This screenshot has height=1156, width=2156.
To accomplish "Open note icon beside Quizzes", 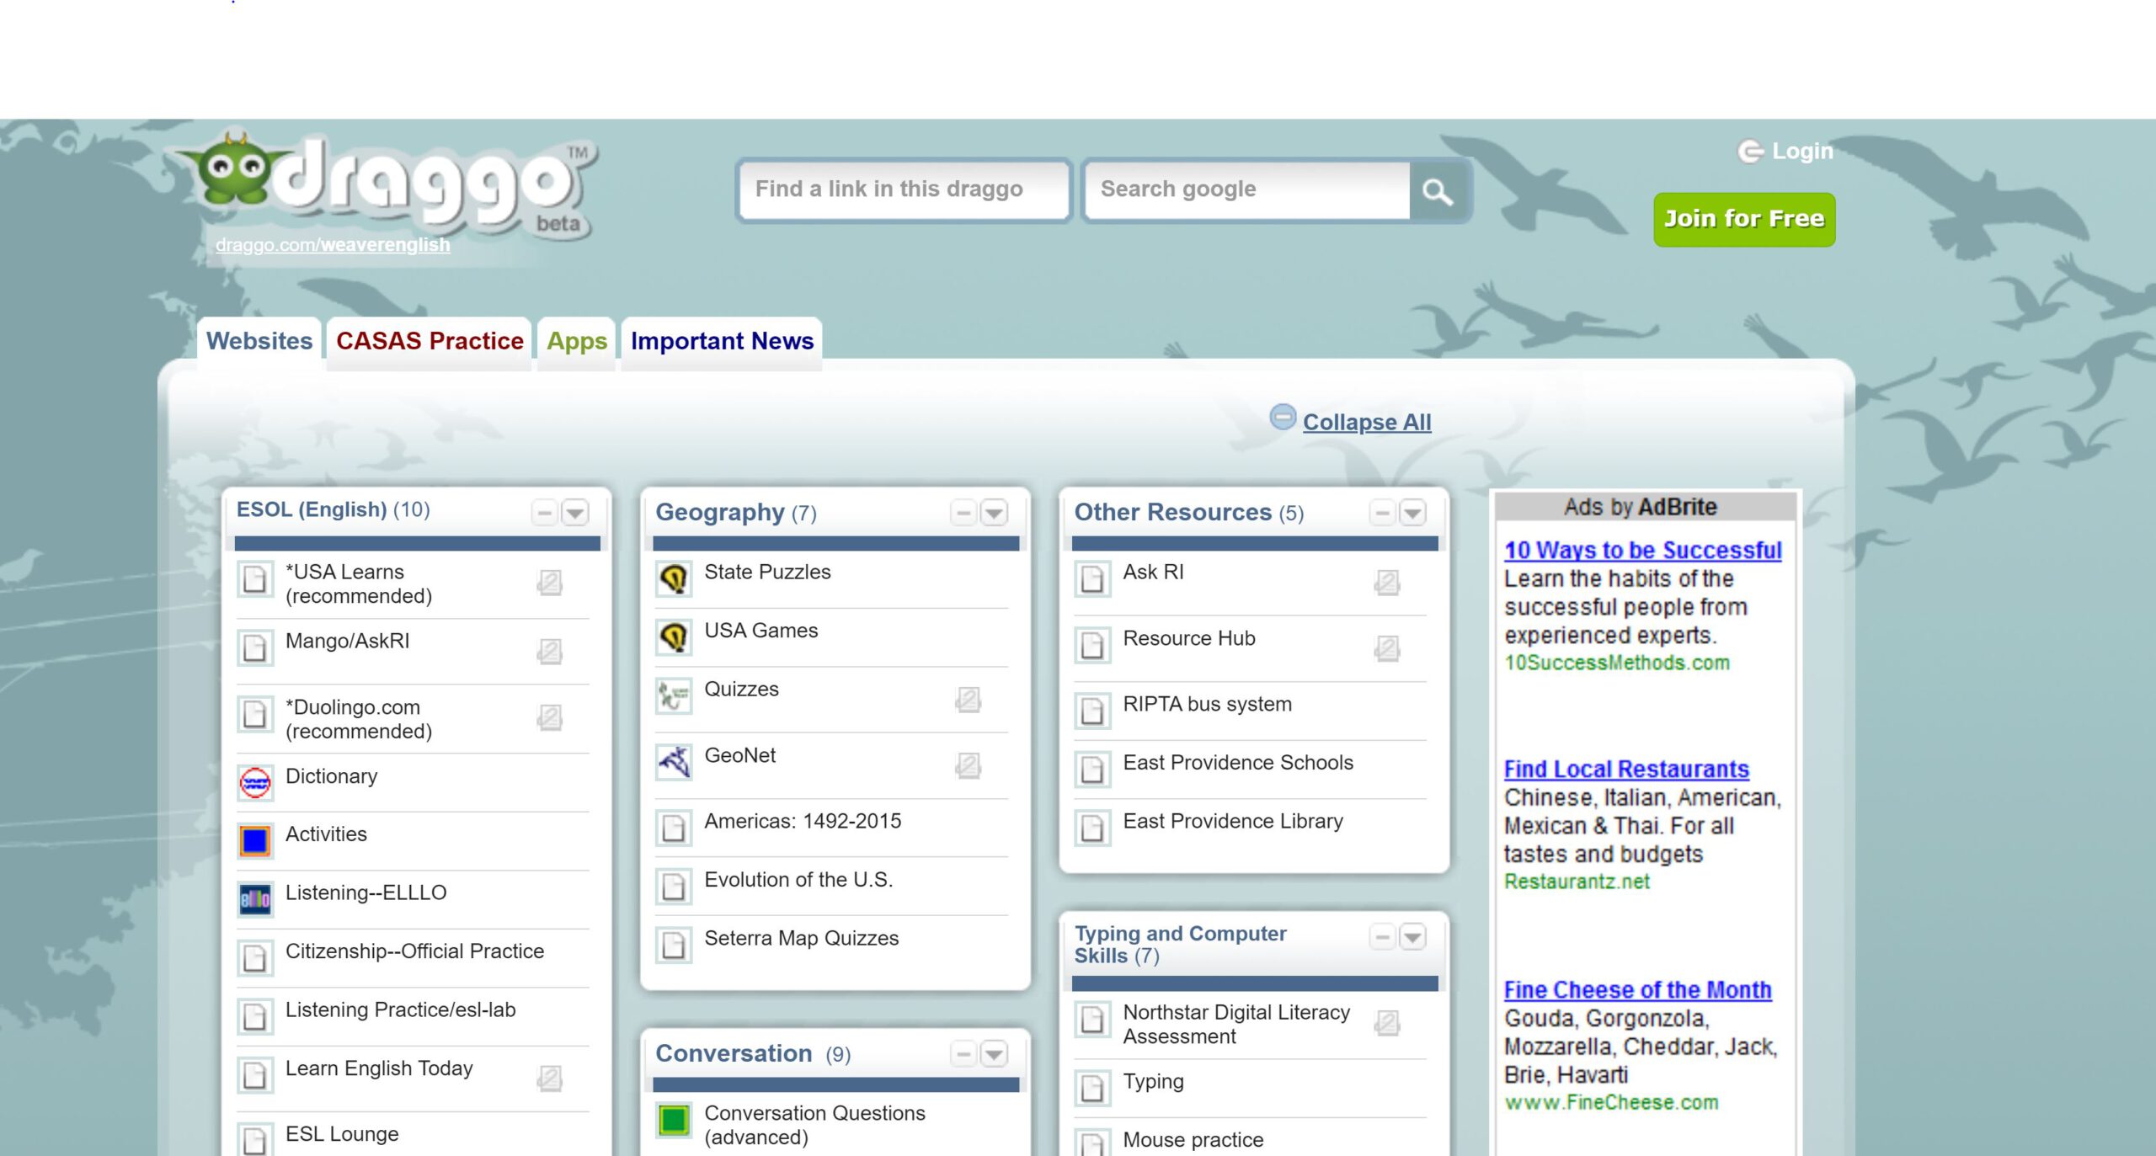I will tap(968, 700).
